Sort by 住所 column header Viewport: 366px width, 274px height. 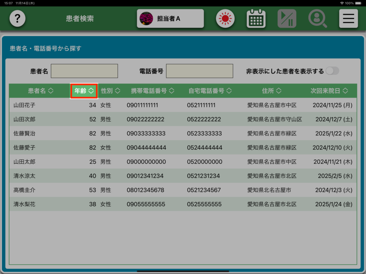(x=272, y=91)
